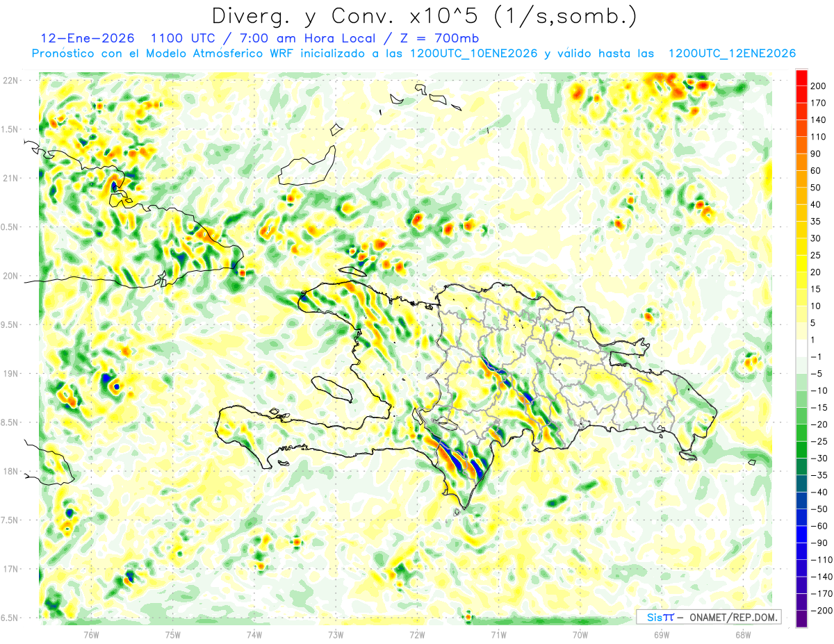The width and height of the screenshot is (834, 644).
Task: Click the '74W' longitude label
Action: (x=254, y=634)
